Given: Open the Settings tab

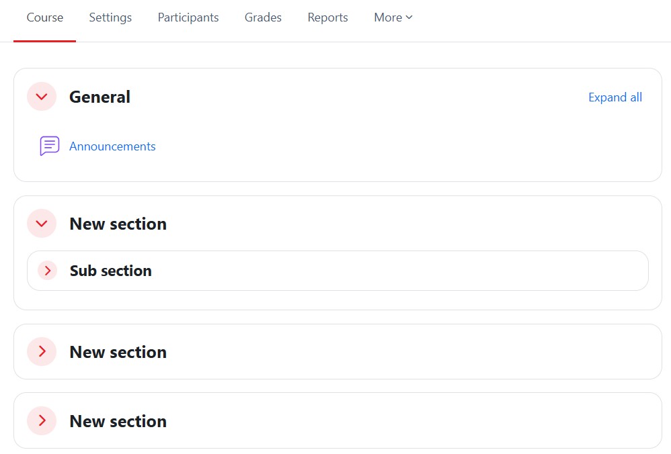Looking at the screenshot, I should [x=110, y=17].
